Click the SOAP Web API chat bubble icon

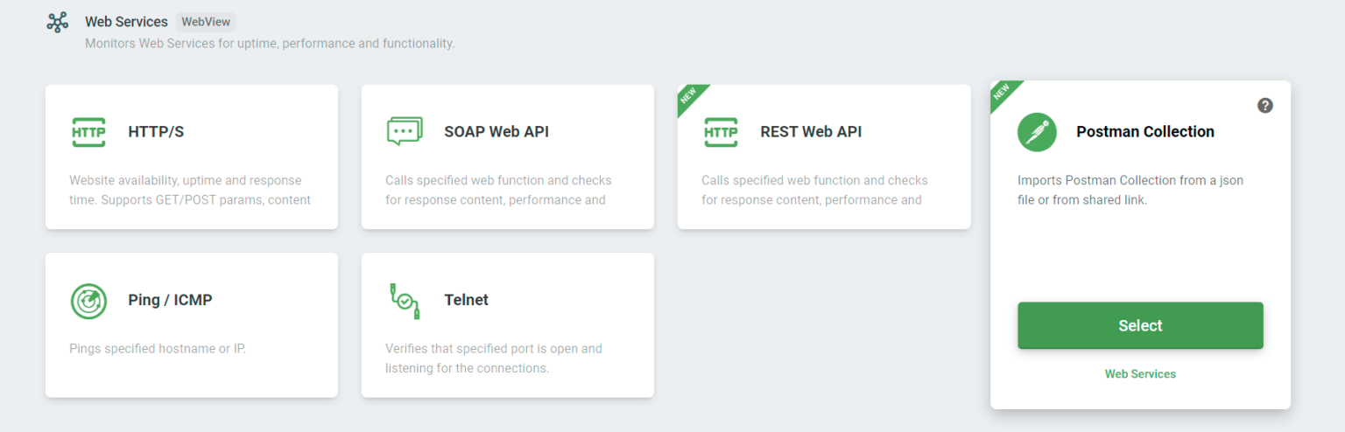(x=405, y=132)
